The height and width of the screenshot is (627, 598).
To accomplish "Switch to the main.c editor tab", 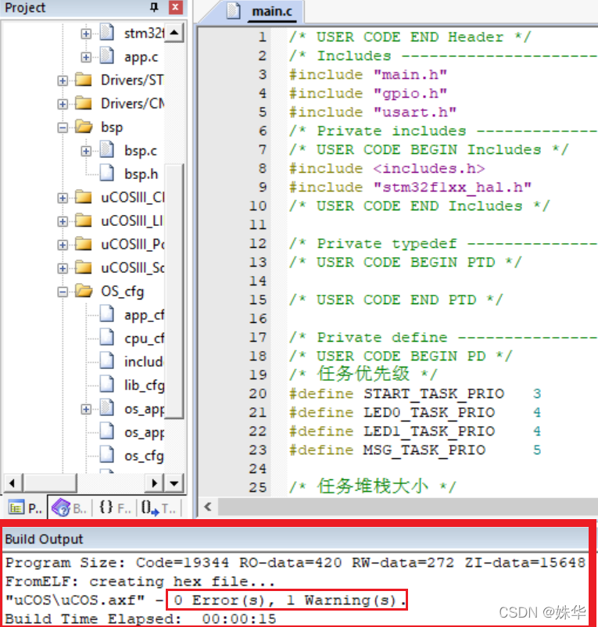I will point(272,11).
